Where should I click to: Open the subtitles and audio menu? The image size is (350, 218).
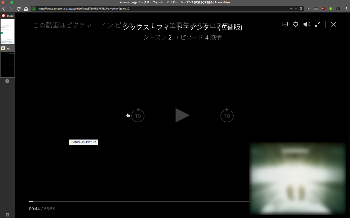click(x=285, y=24)
